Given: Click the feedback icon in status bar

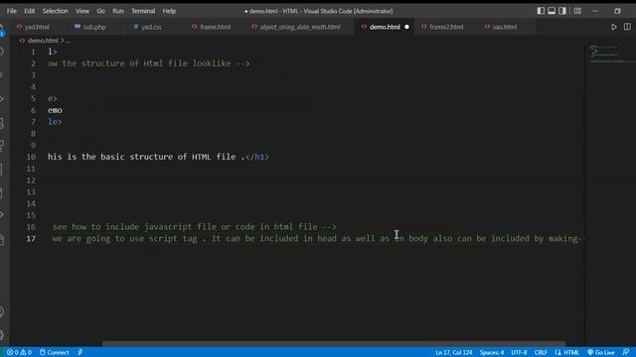Looking at the screenshot, I should coord(626,353).
